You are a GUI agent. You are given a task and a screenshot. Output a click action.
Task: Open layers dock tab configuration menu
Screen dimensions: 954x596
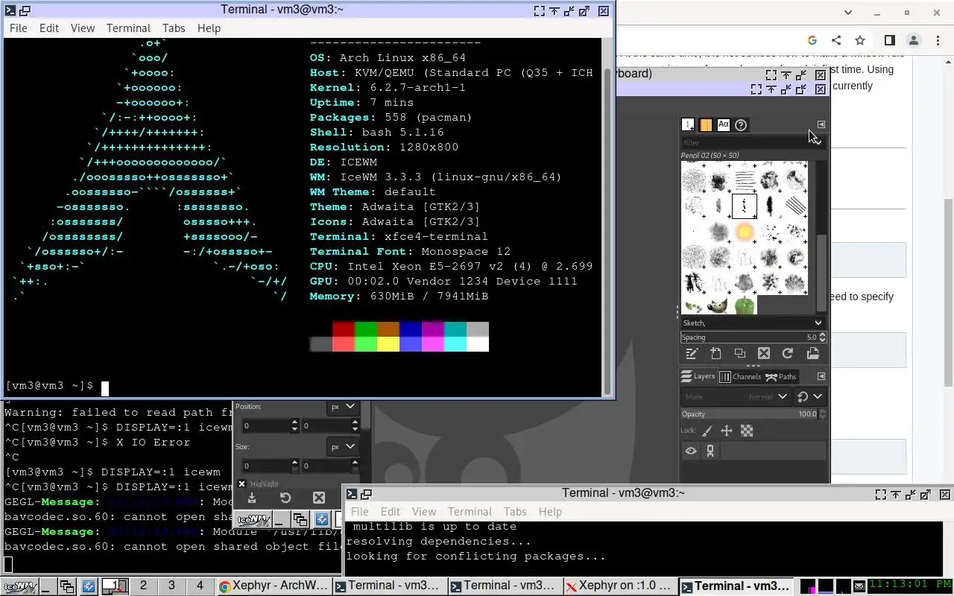tap(821, 376)
